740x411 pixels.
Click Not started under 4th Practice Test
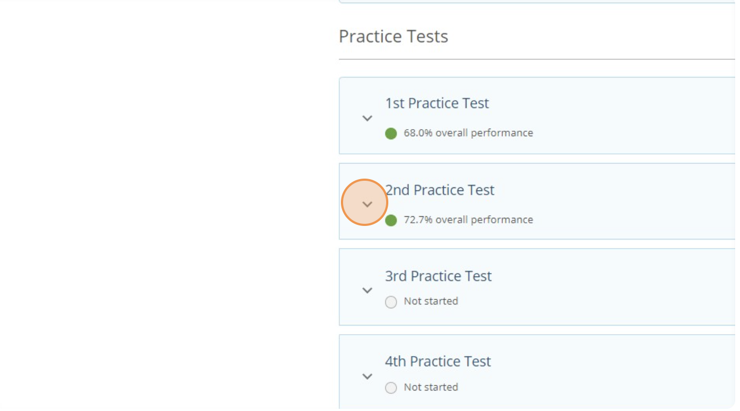[x=431, y=387]
